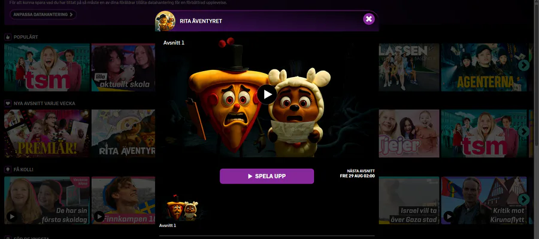Image resolution: width=539 pixels, height=239 pixels.
Task: Click the Nästa avsnitt Fre 29 Aug text
Action: point(357,173)
